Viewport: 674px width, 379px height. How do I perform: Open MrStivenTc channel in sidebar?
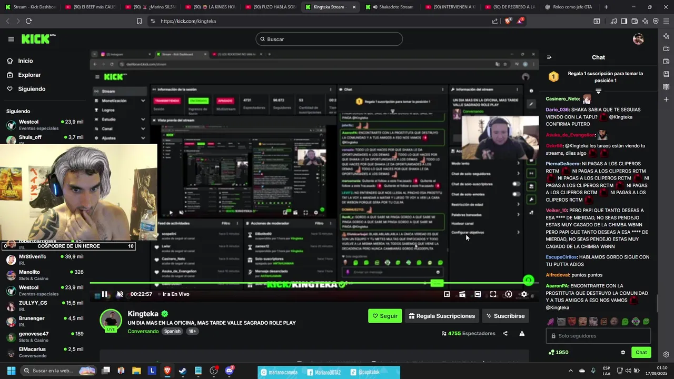point(44,260)
